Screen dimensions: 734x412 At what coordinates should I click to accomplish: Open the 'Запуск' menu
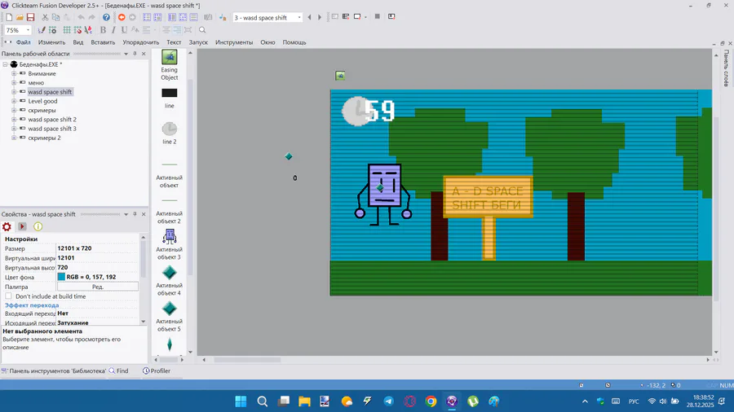(x=198, y=42)
